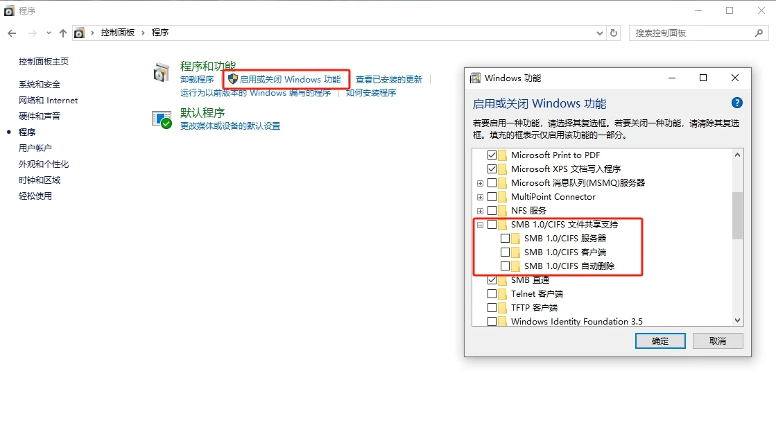
Task: Click scroll-up arrow of features list
Action: tap(737, 155)
